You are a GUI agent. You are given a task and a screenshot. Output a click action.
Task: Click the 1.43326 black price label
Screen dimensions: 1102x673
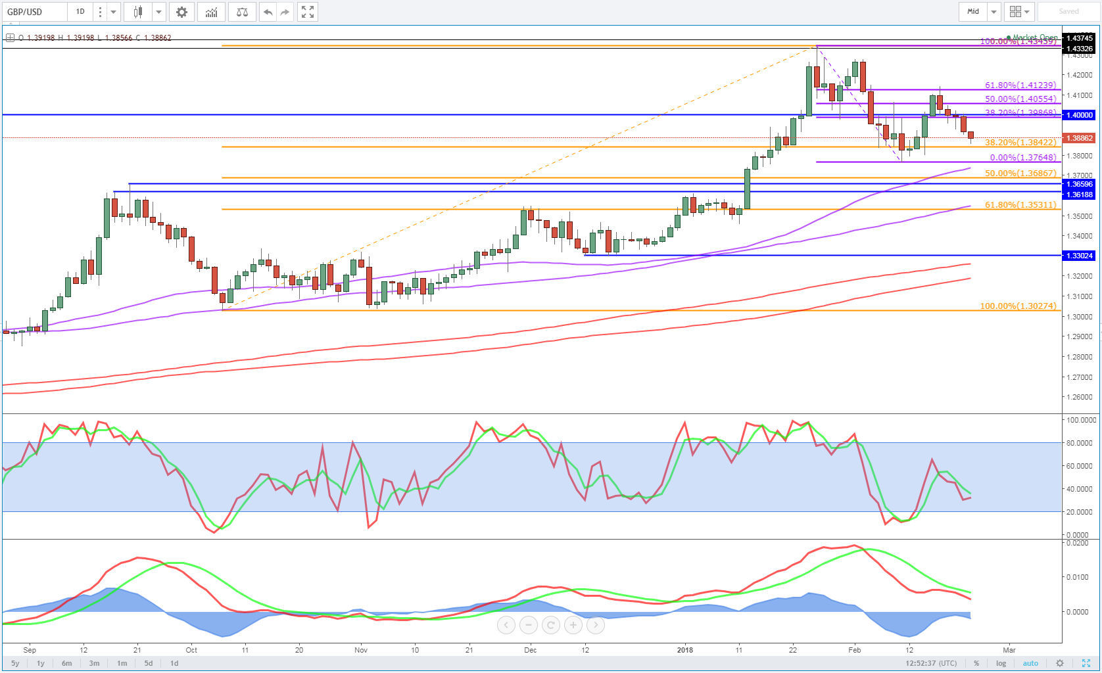[1079, 49]
